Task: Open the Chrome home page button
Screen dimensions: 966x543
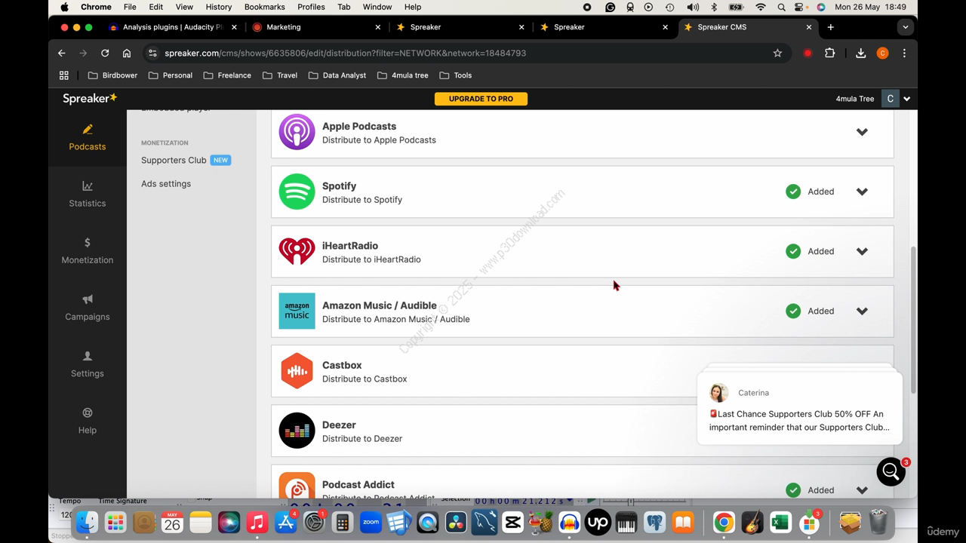Action: coord(127,53)
